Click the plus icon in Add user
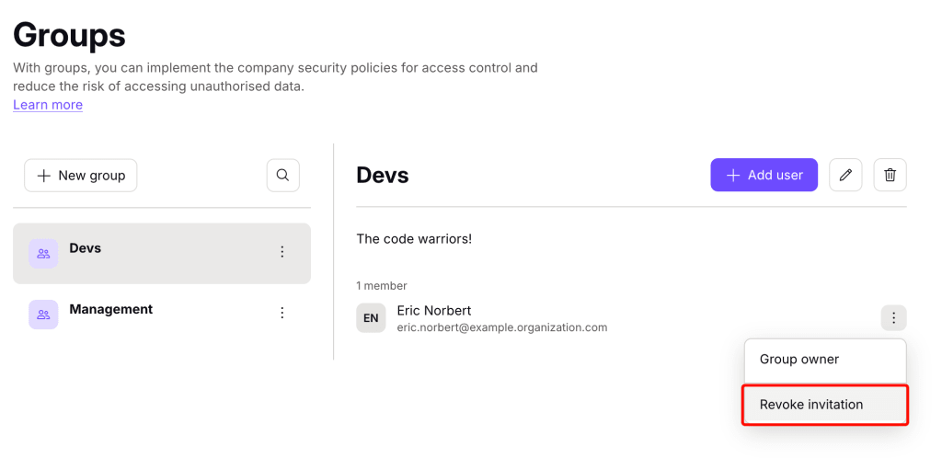 pos(733,176)
